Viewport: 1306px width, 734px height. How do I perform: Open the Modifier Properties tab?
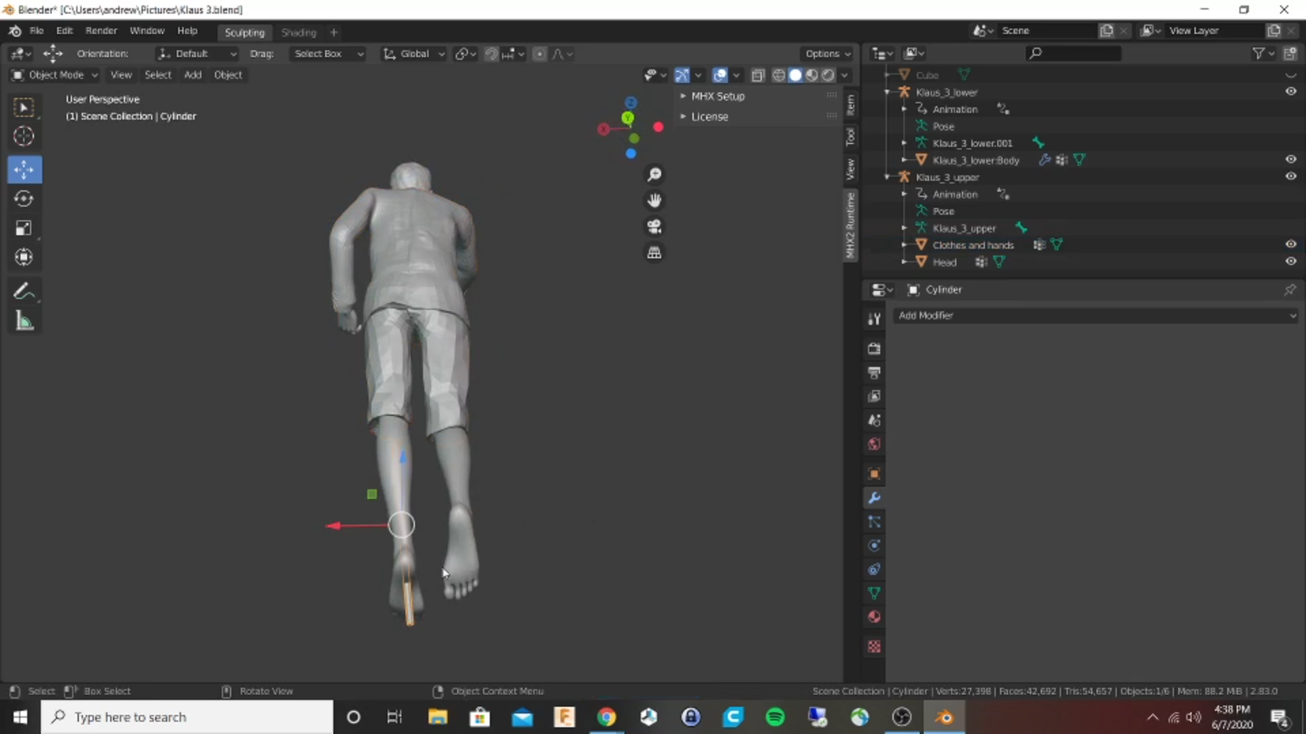coord(875,498)
